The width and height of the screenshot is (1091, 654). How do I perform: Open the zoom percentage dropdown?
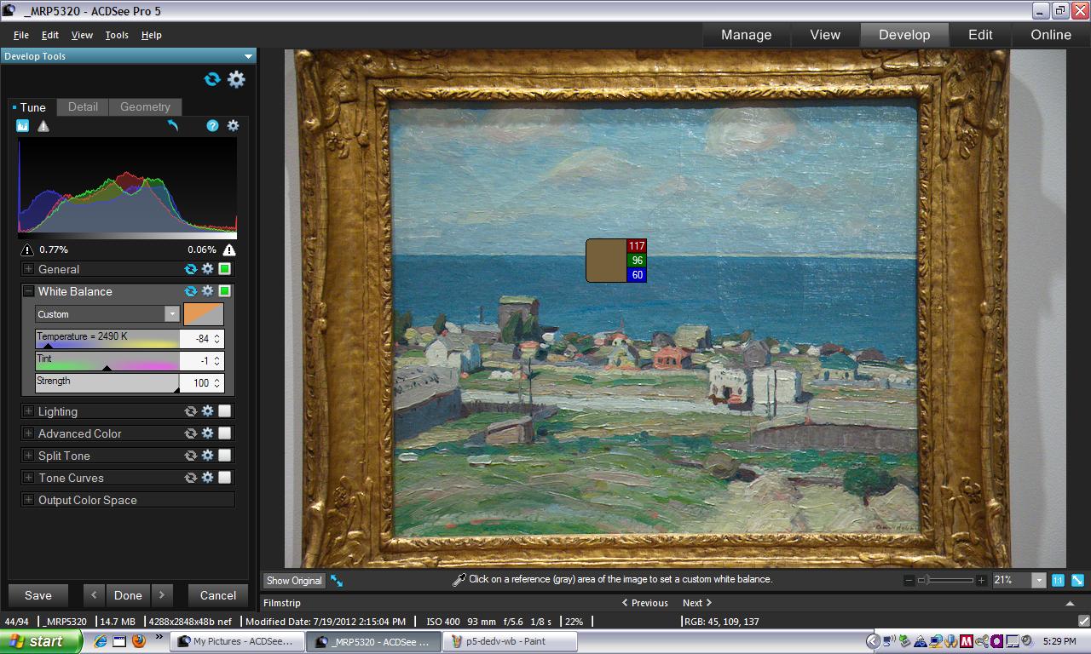tap(1038, 580)
